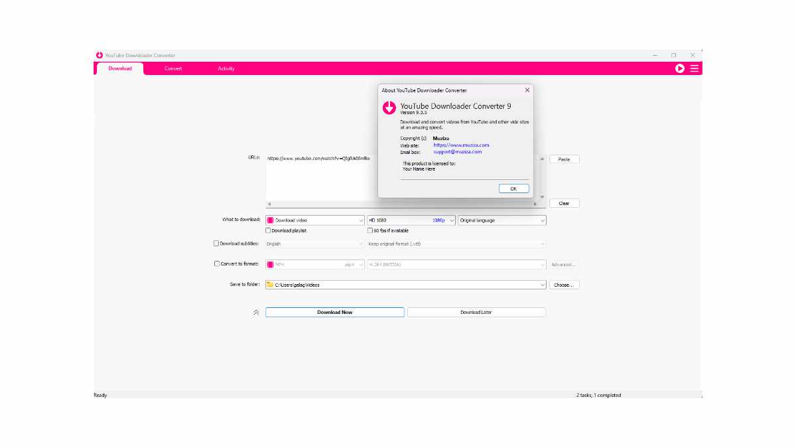Enable the Download subtitles checkbox
Viewport: 796px width, 448px height.
click(216, 244)
